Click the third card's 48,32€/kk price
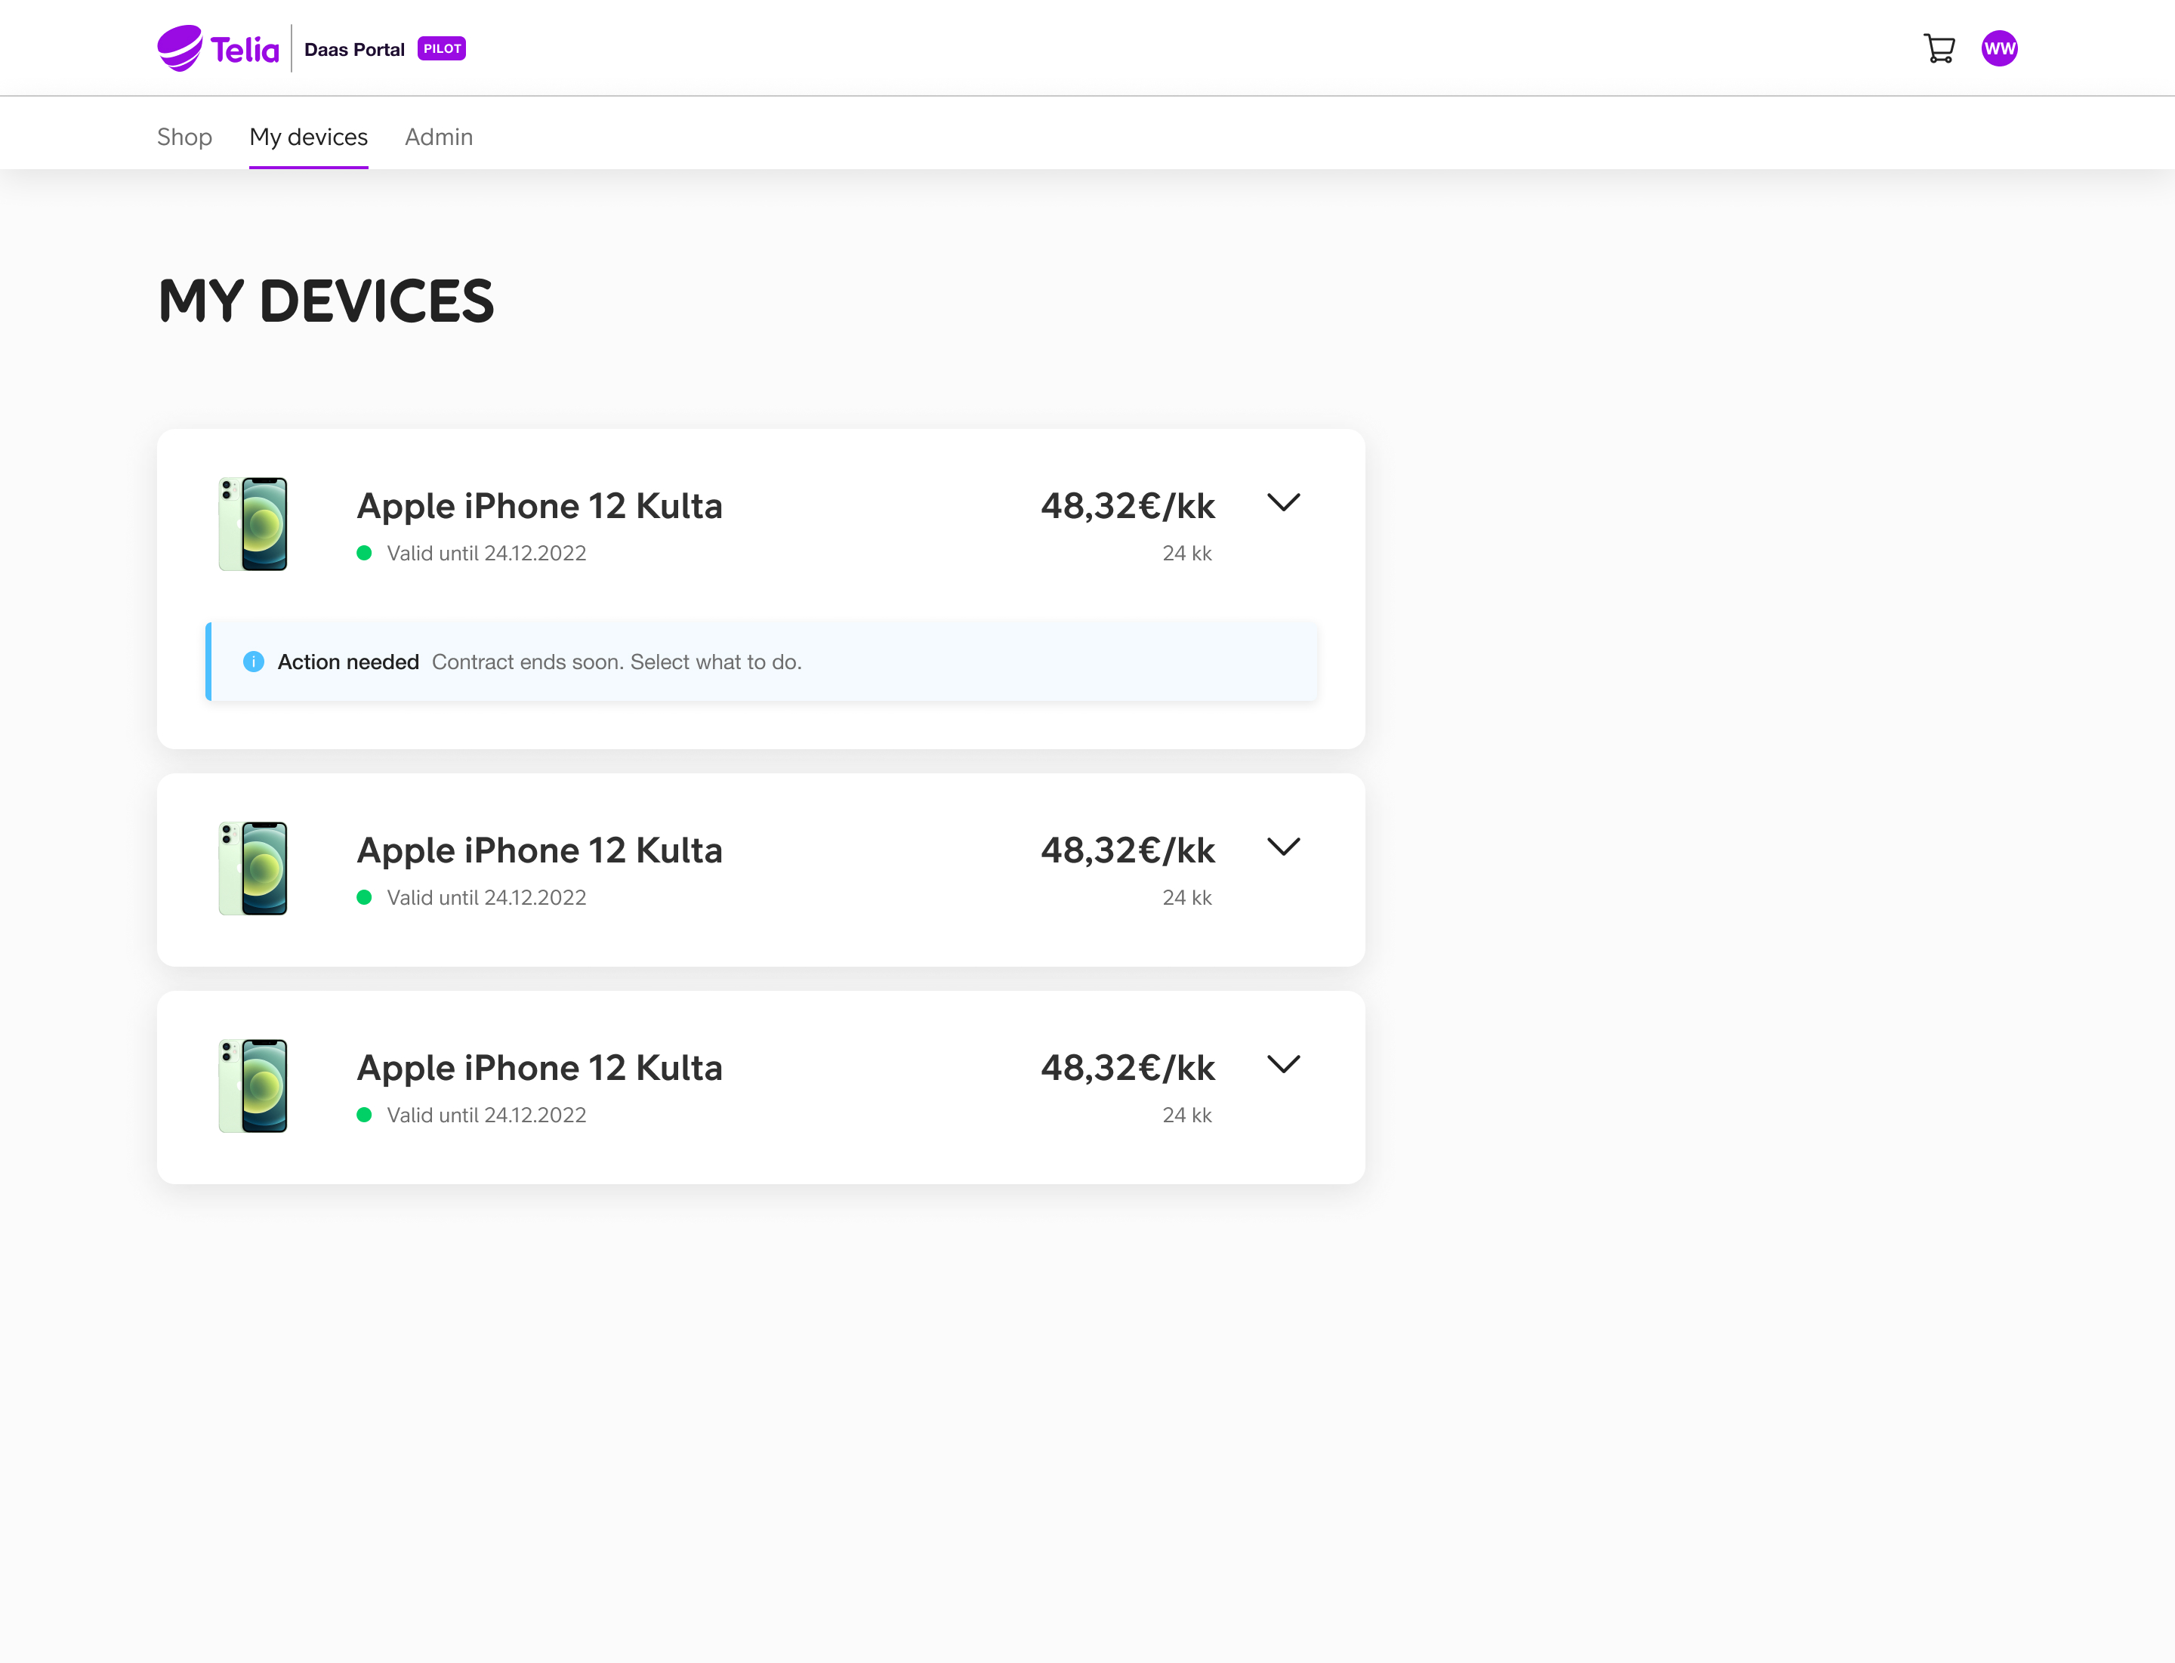The height and width of the screenshot is (1663, 2175). (1128, 1068)
